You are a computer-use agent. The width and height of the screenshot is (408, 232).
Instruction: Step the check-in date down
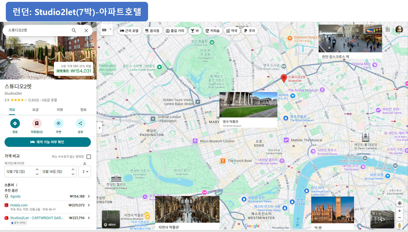(x=37, y=174)
